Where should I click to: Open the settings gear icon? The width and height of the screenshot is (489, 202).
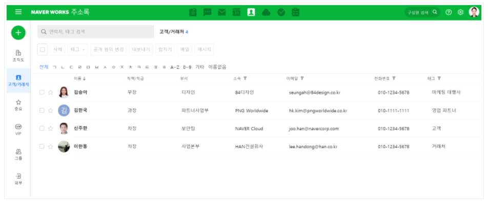coord(460,12)
